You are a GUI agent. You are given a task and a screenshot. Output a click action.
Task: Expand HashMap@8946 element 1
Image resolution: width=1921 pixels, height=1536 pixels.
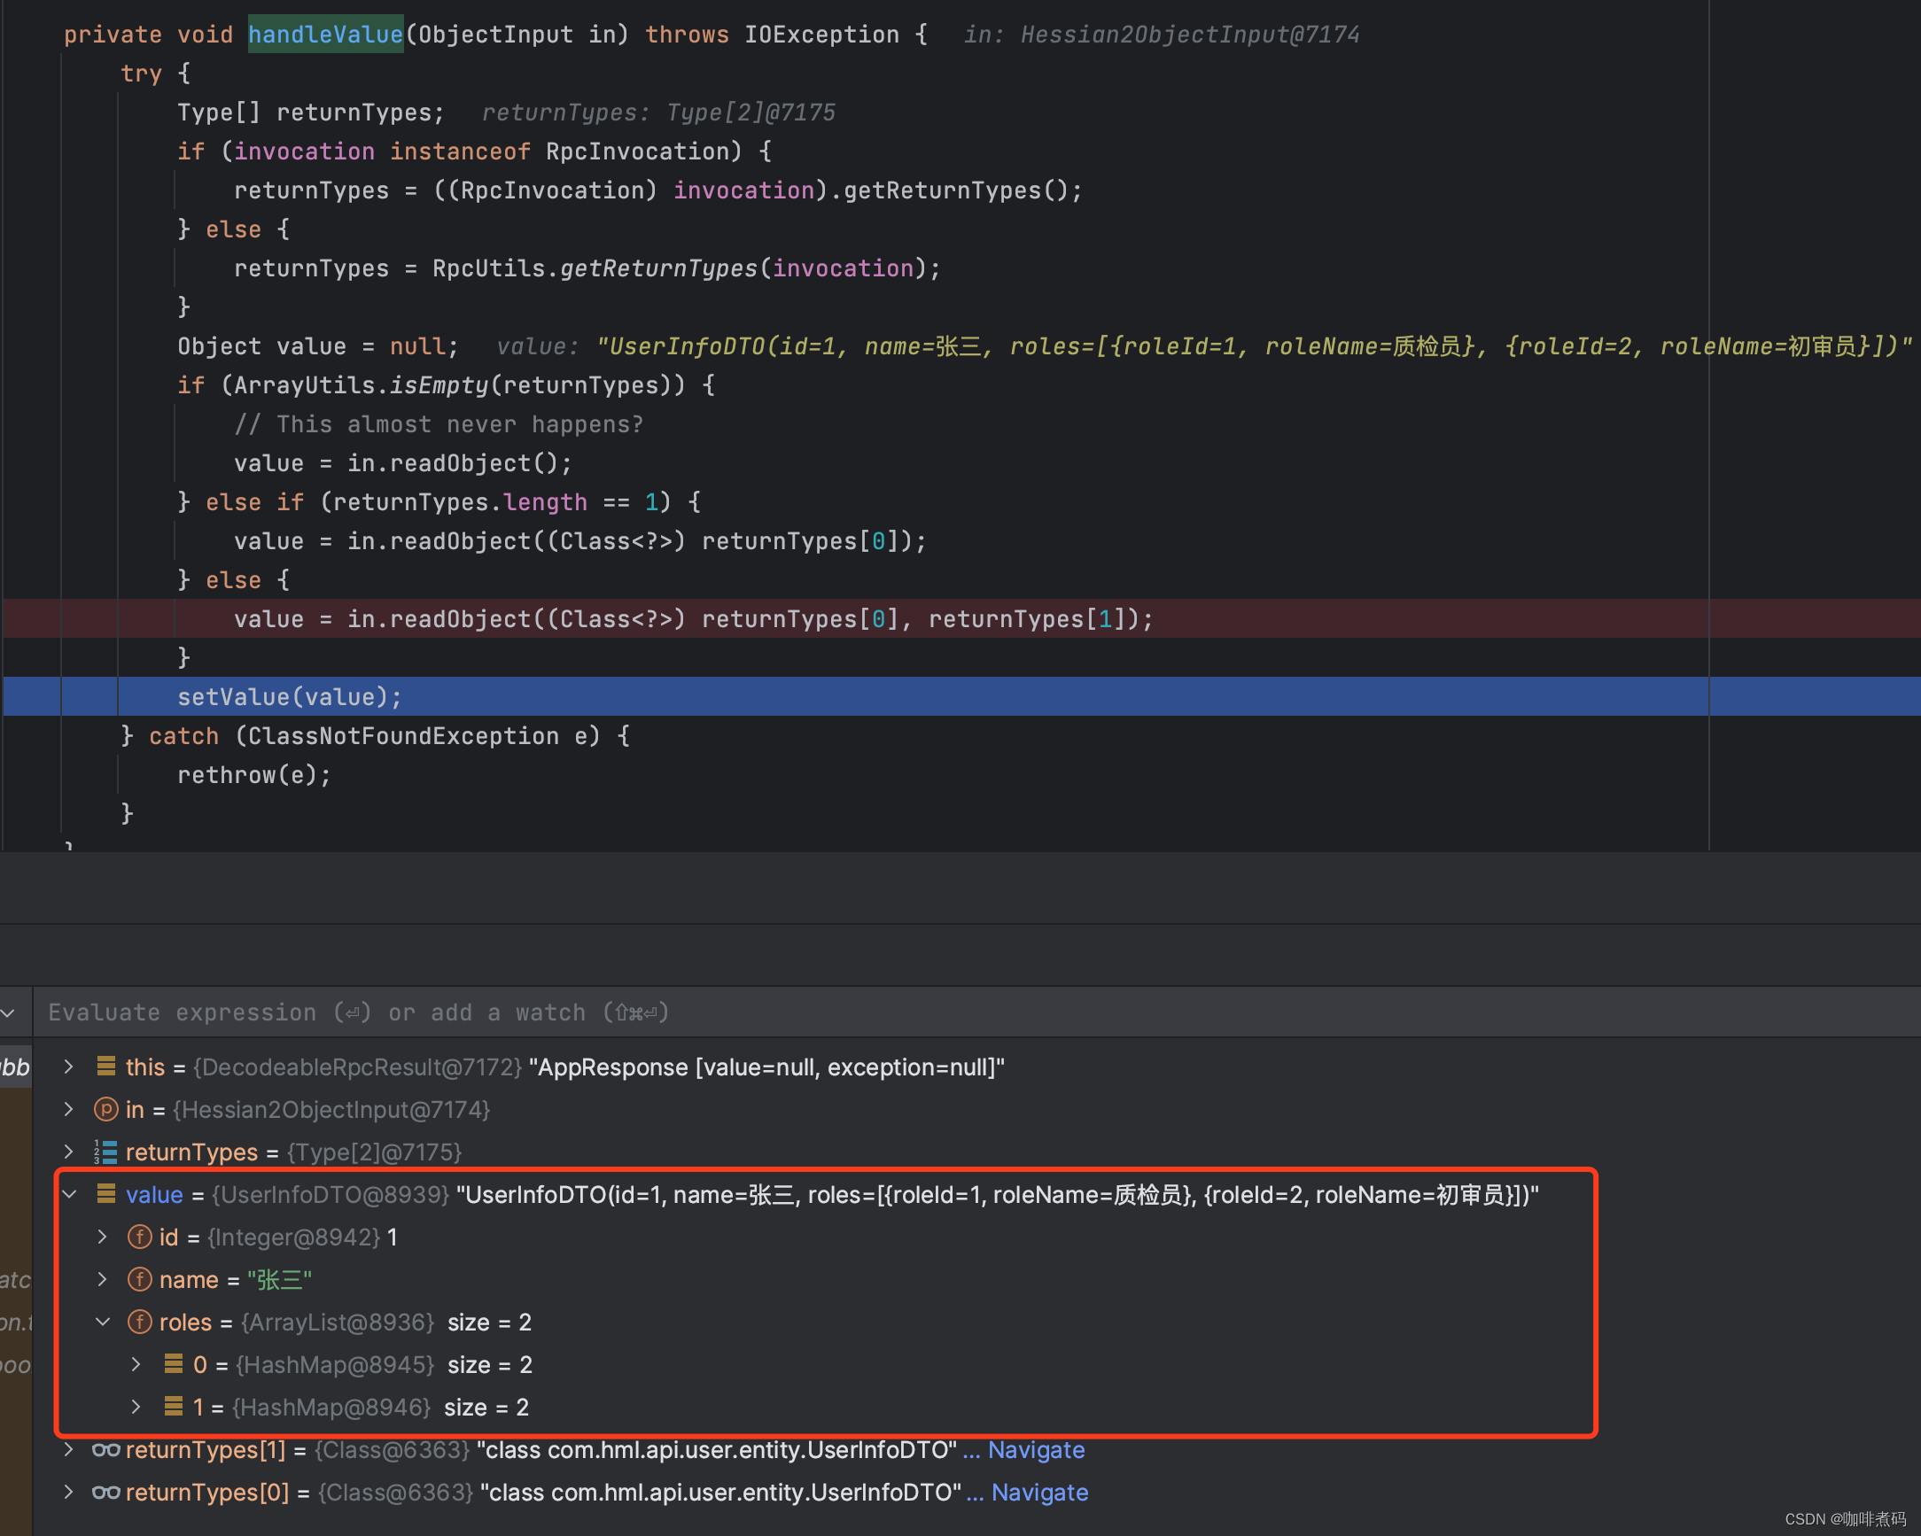tap(136, 1408)
